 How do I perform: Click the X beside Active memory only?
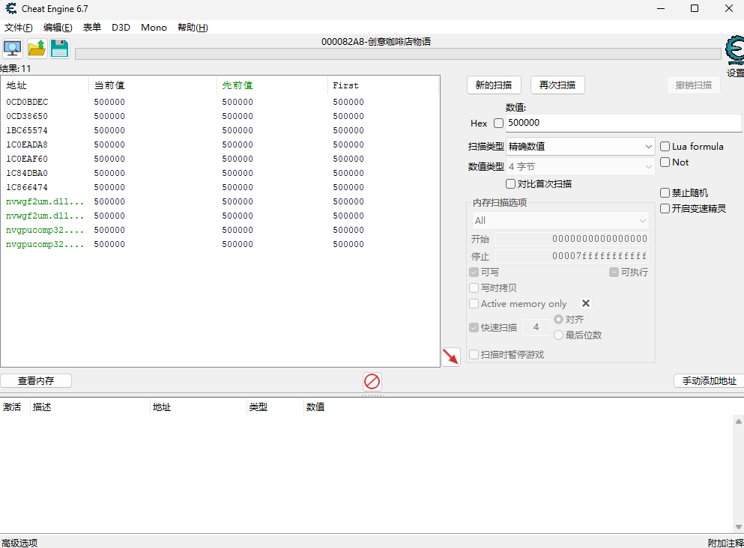coord(586,303)
